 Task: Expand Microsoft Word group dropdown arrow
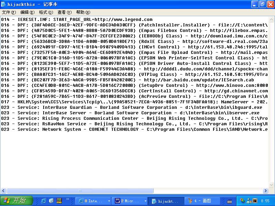click(145, 201)
